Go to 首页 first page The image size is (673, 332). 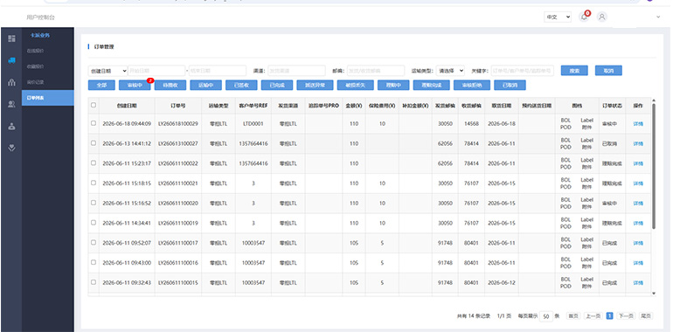click(x=573, y=316)
